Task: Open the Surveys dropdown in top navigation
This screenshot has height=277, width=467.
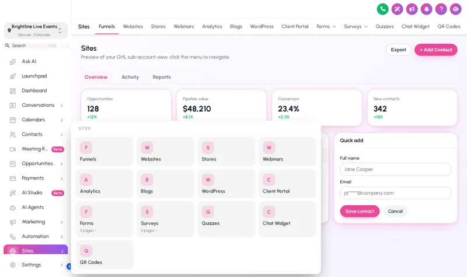Action: [x=356, y=26]
